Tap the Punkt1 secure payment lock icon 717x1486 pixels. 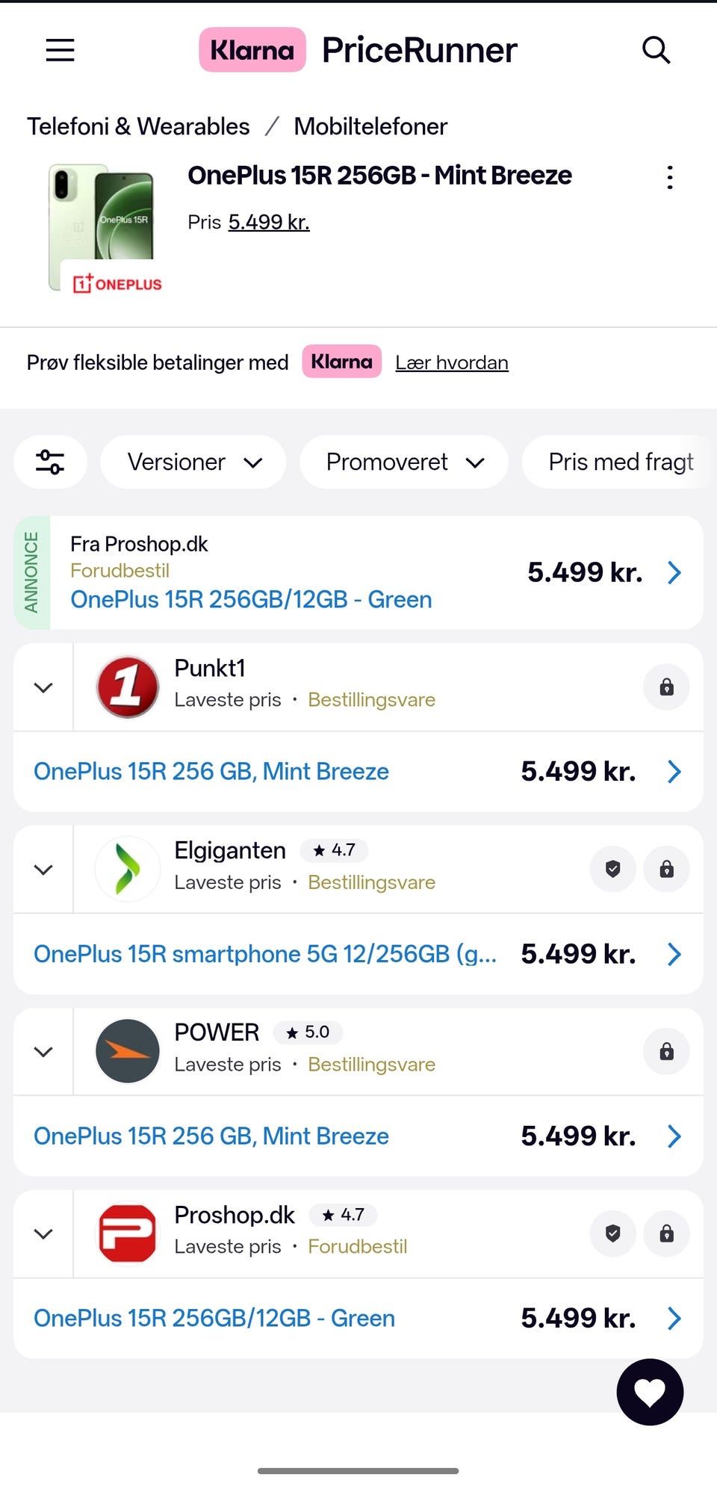[666, 687]
